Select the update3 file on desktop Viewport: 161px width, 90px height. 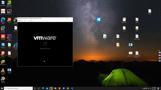pyautogui.click(x=9, y=71)
